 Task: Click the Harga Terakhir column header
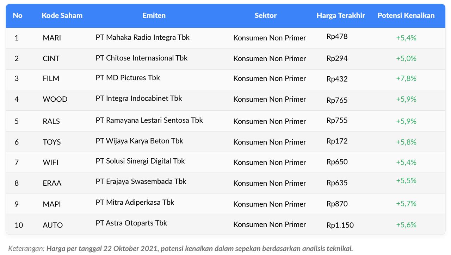tap(341, 15)
